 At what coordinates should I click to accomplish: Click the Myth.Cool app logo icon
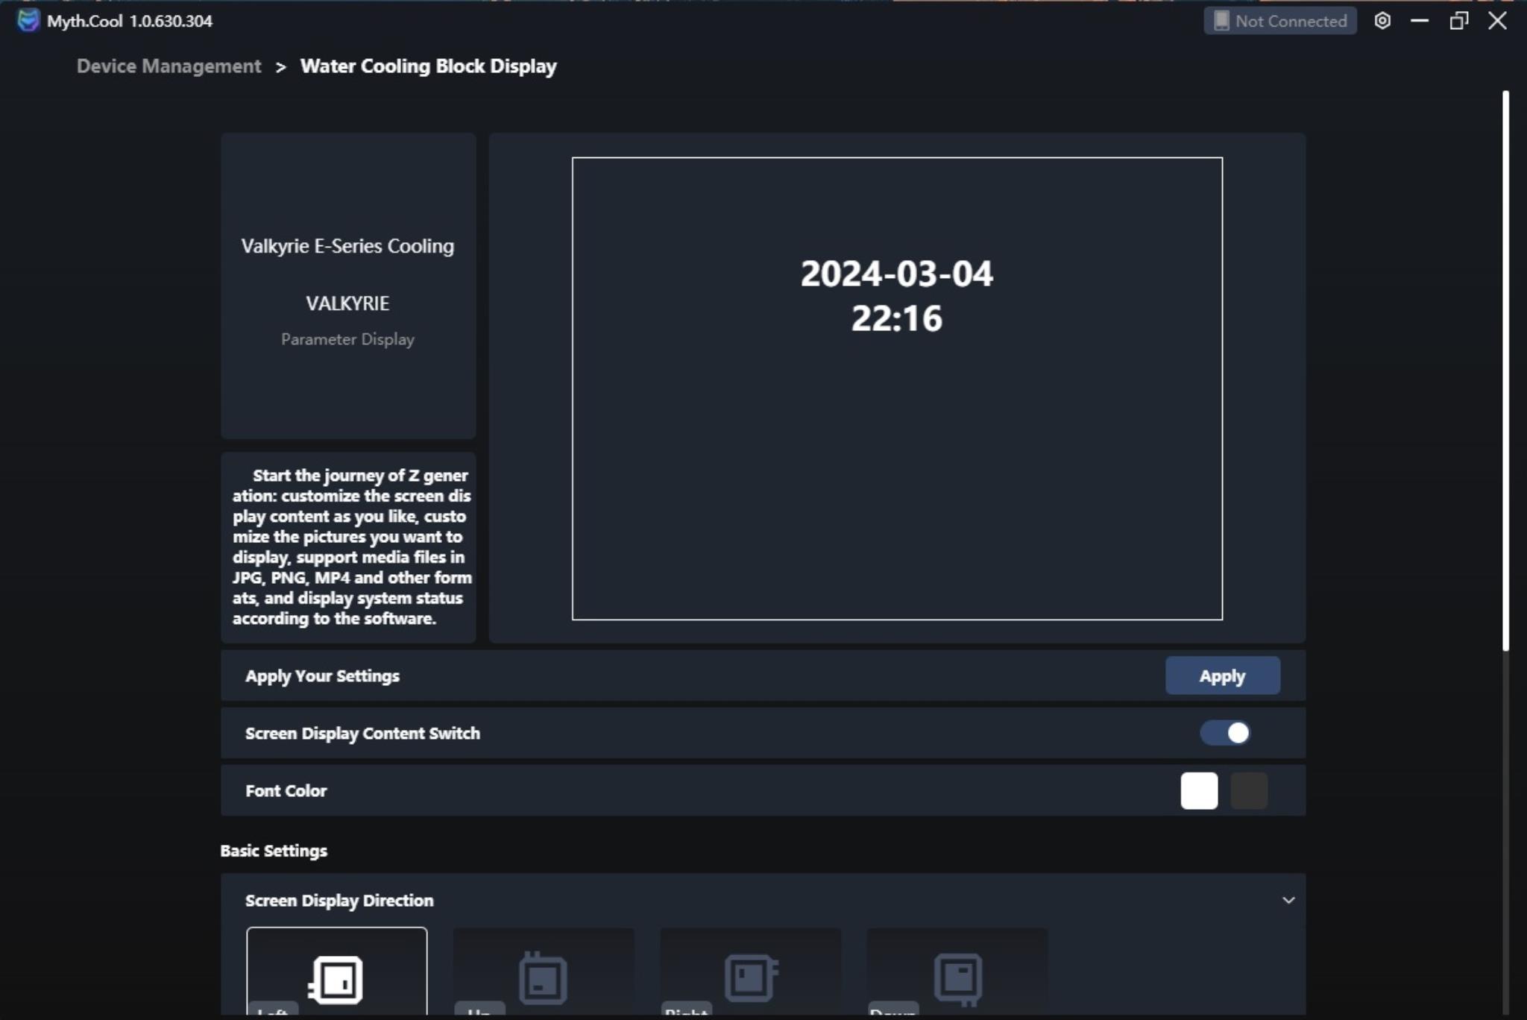pos(28,20)
